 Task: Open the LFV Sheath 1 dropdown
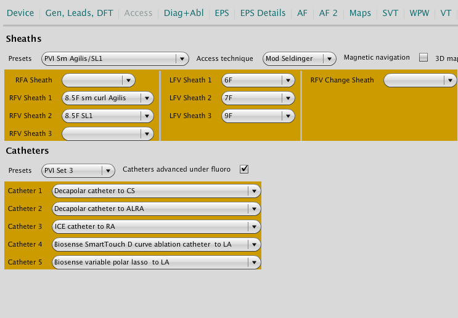258,80
